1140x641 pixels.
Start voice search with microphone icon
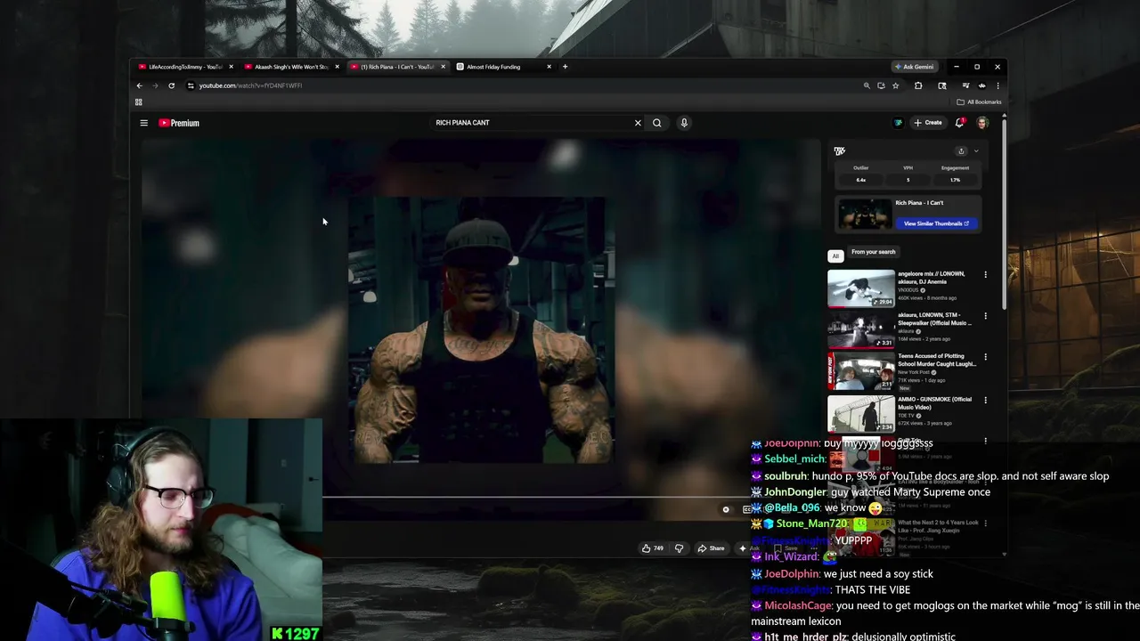click(684, 123)
